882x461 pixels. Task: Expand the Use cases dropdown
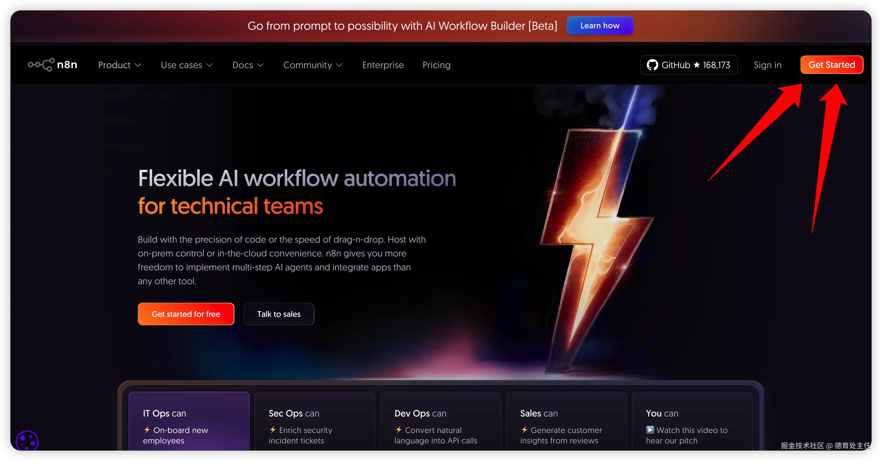(187, 65)
